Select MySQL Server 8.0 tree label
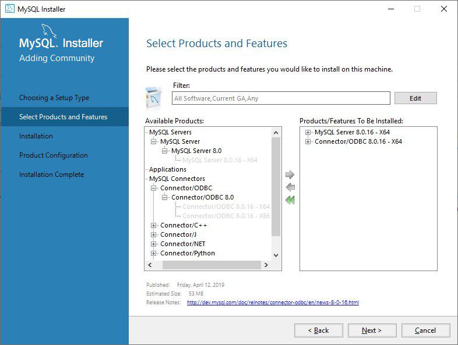Screen dimensions: 458x345 (196, 151)
